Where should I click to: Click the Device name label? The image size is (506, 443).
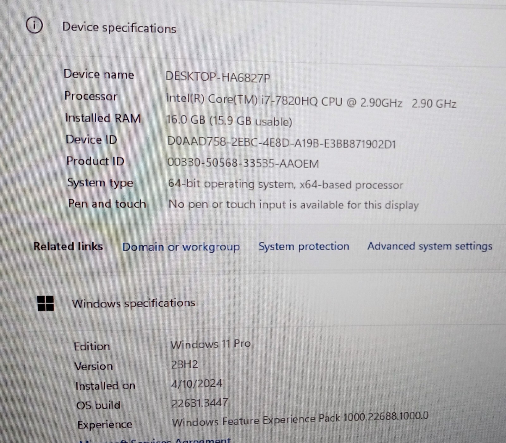point(99,74)
